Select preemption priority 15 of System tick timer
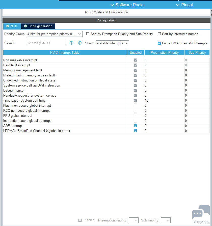 point(146,100)
